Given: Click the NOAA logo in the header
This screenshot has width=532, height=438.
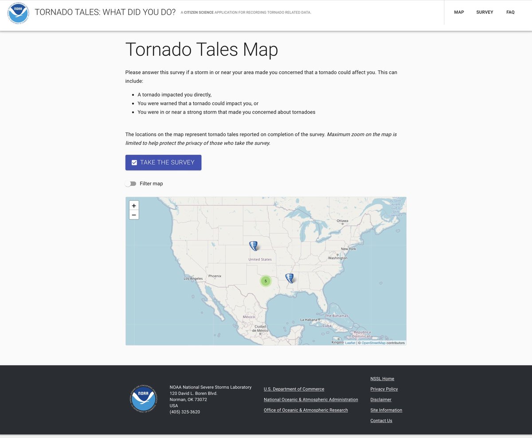Looking at the screenshot, I should pyautogui.click(x=18, y=12).
